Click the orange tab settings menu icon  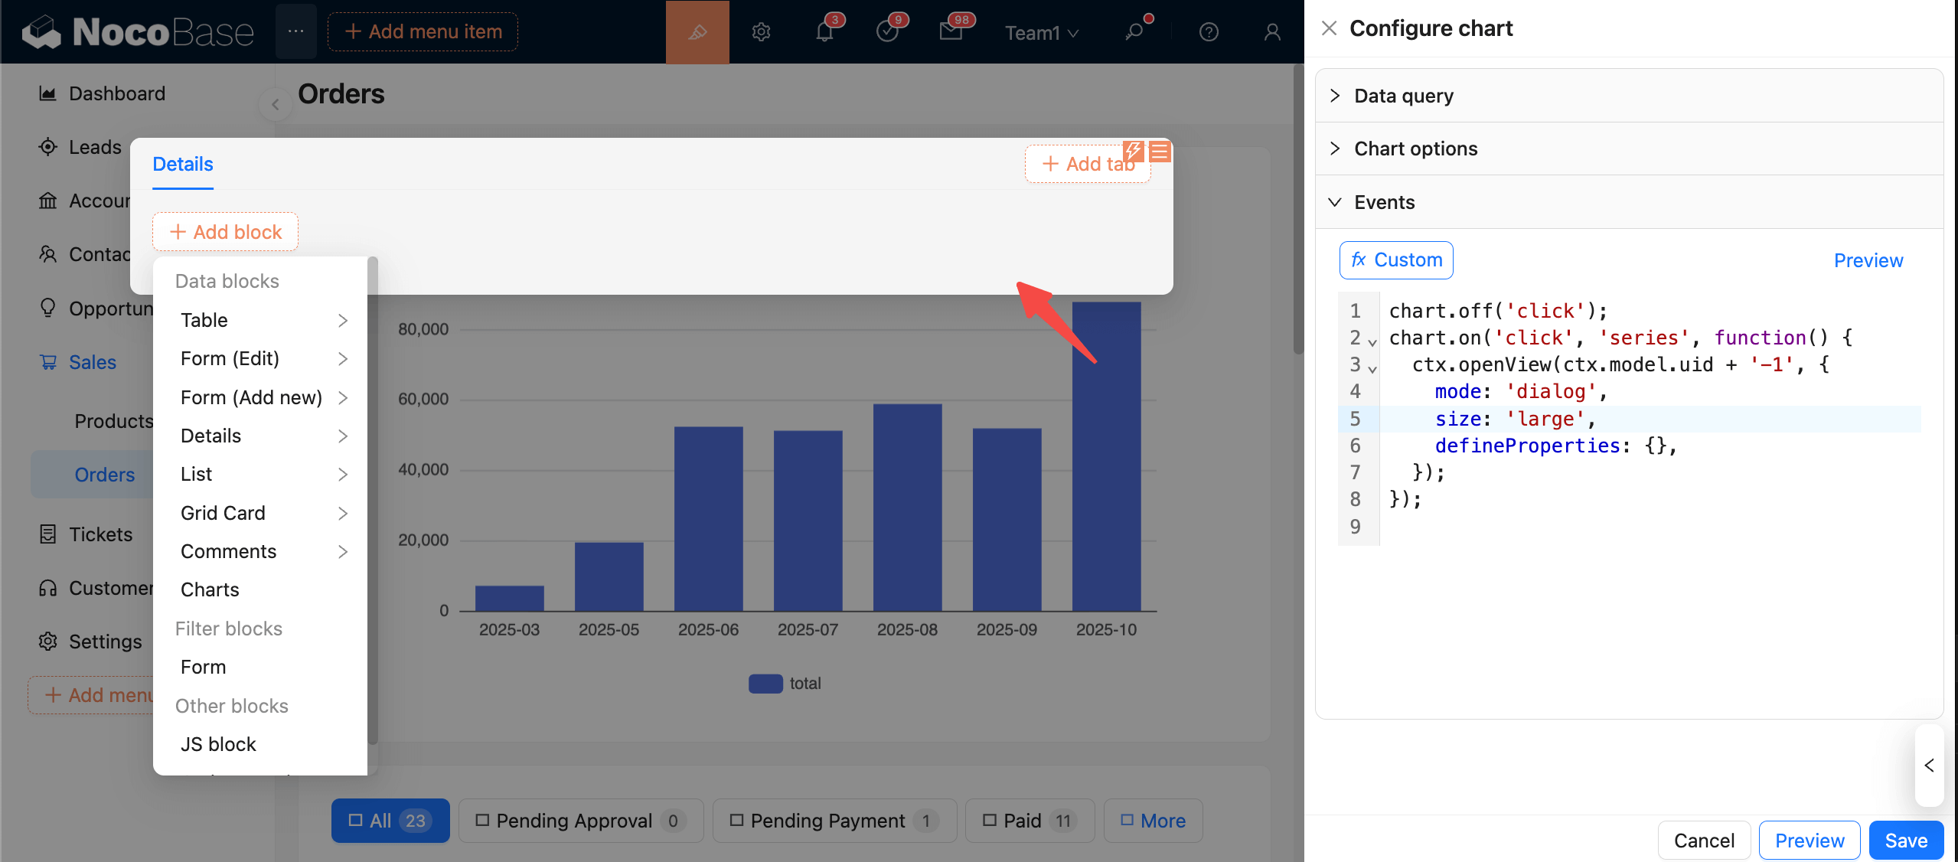(x=1160, y=151)
